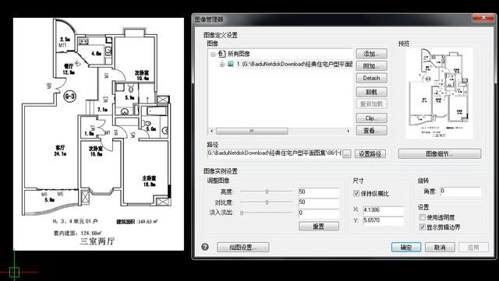
Task: Toggle 保持纵横比 checkbox
Action: click(356, 193)
